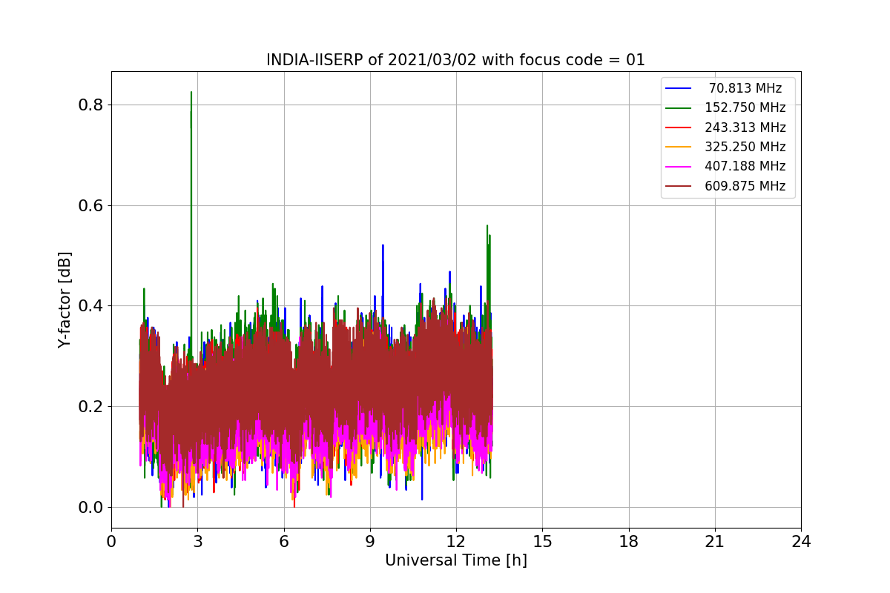This screenshot has height=593, width=890.
Task: Select the 243.313 MHz legend label
Action: 745,127
